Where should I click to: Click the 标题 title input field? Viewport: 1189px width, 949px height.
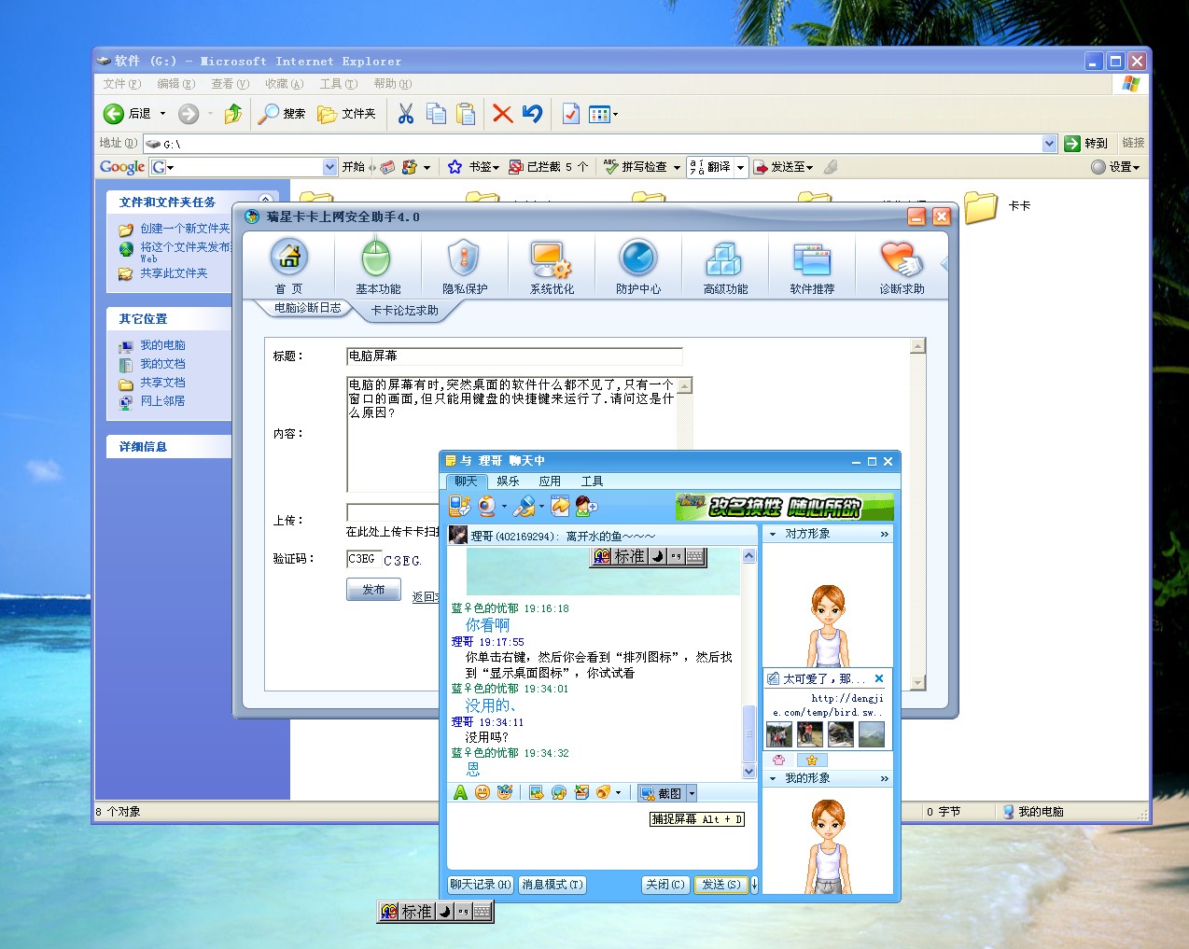513,356
